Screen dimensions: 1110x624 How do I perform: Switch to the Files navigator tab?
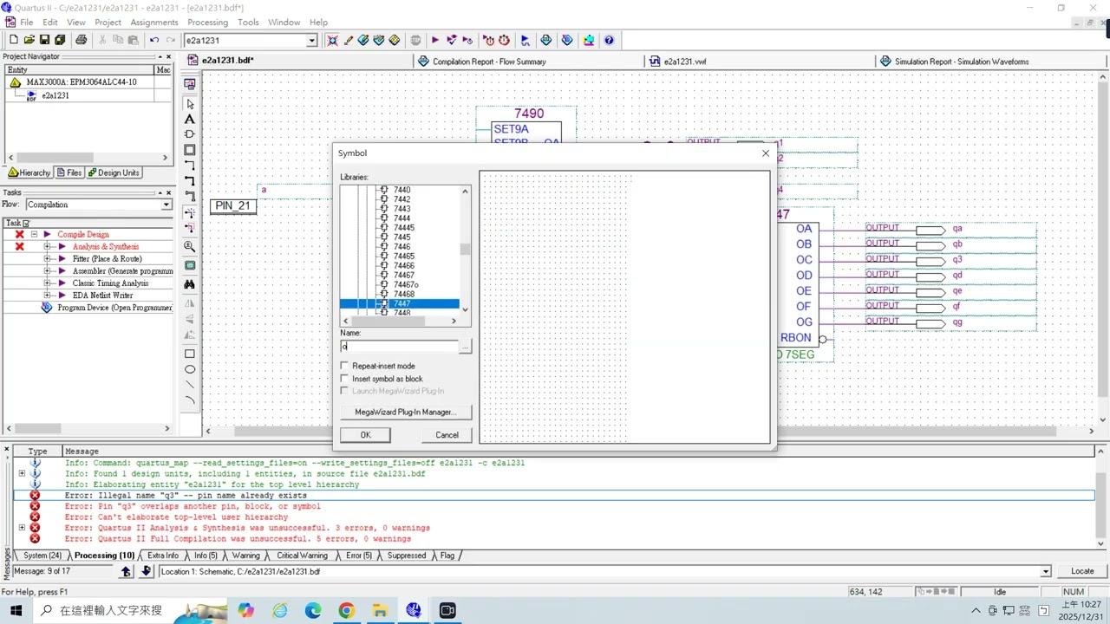(69, 172)
